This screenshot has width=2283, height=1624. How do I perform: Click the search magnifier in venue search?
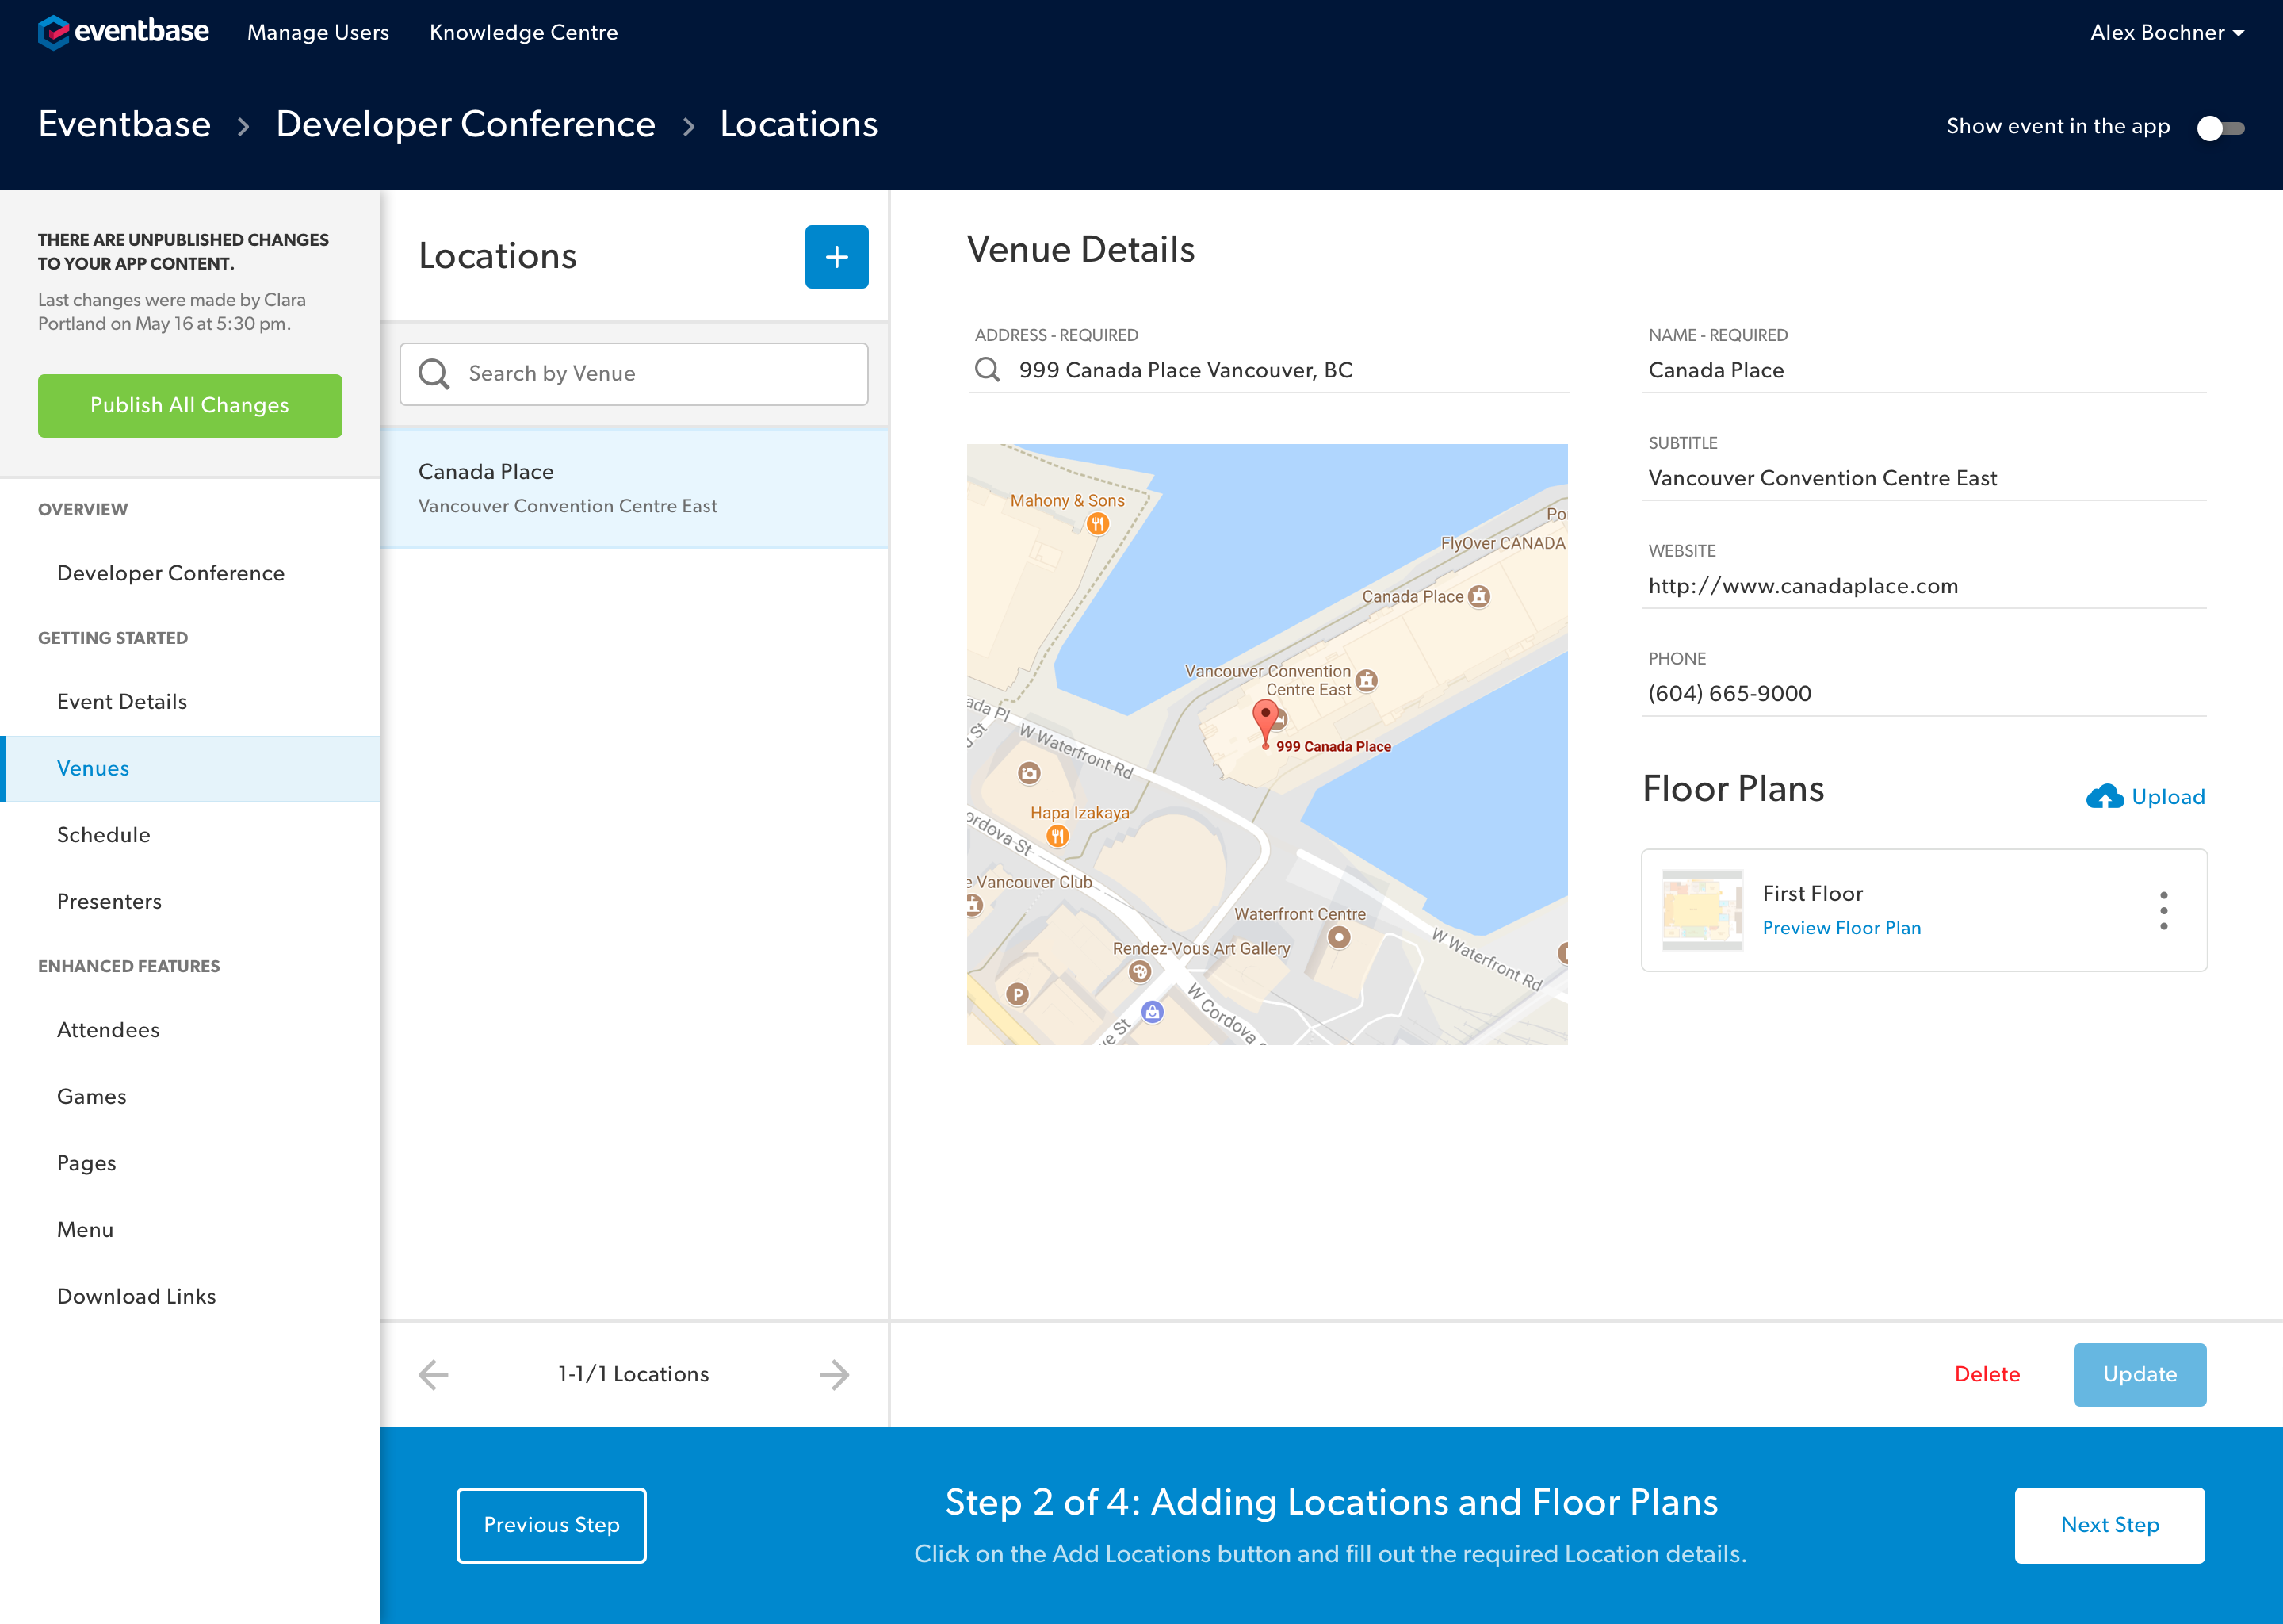pyautogui.click(x=434, y=373)
